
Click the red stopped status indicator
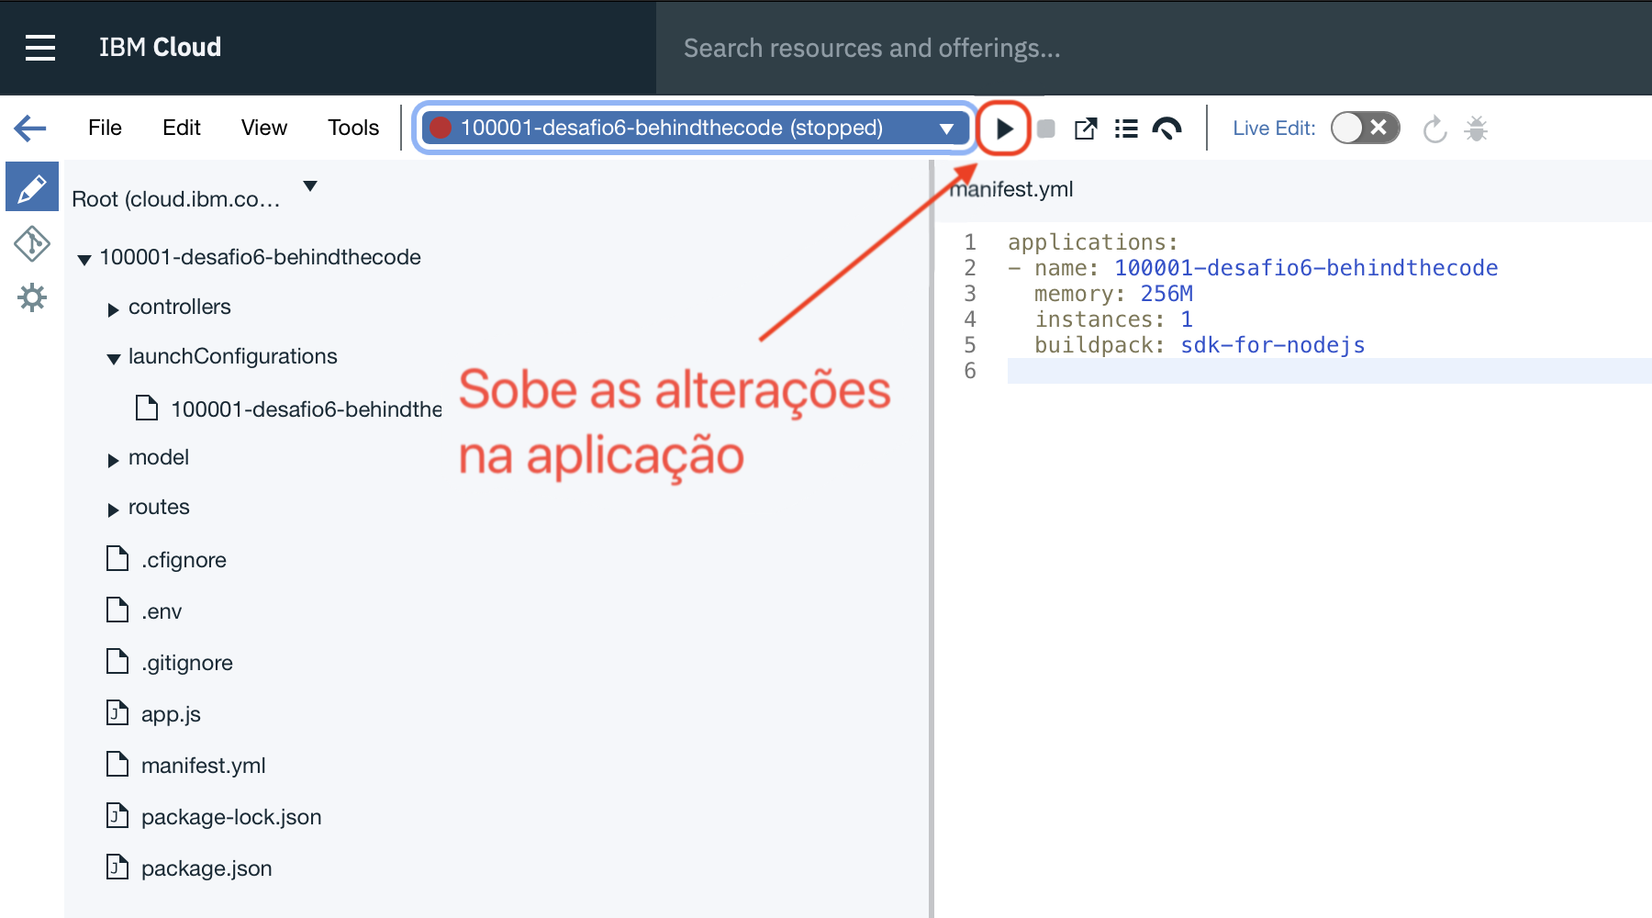pyautogui.click(x=441, y=128)
